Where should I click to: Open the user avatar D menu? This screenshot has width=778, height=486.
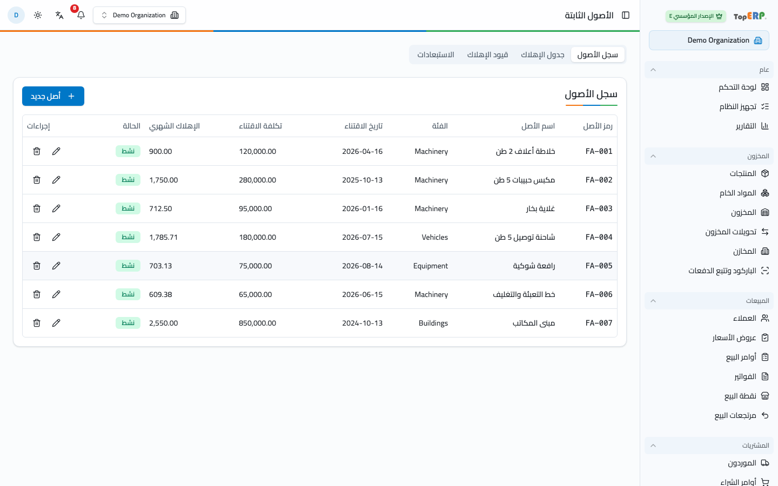pos(16,15)
